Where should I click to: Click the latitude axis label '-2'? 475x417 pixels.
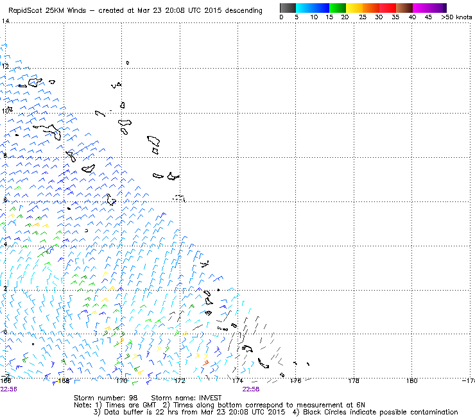[5, 375]
